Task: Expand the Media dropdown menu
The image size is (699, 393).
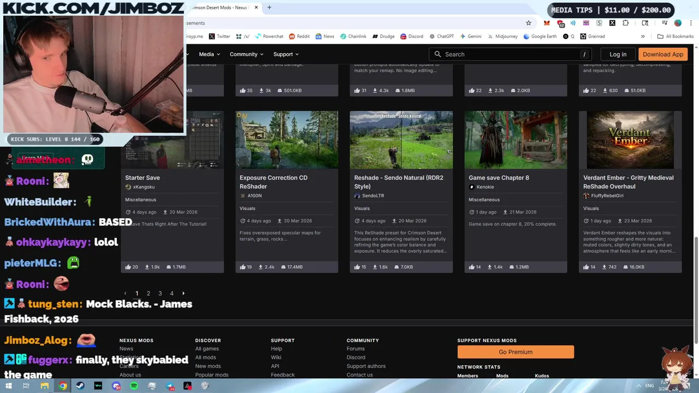Action: click(209, 54)
